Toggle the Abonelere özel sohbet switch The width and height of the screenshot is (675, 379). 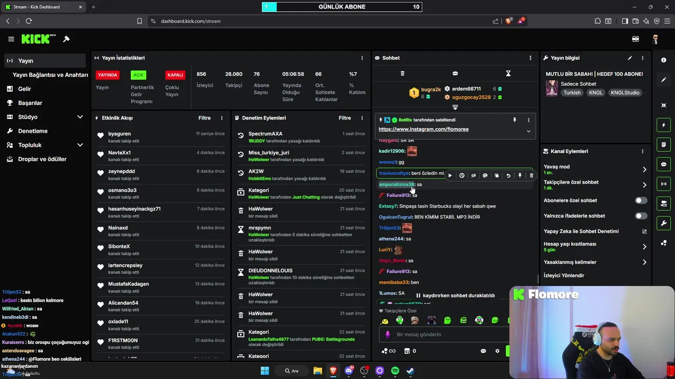tap(641, 201)
